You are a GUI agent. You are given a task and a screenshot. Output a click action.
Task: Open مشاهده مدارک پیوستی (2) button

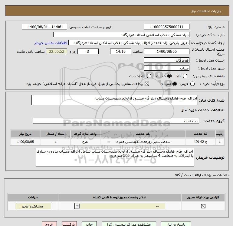[129, 224]
